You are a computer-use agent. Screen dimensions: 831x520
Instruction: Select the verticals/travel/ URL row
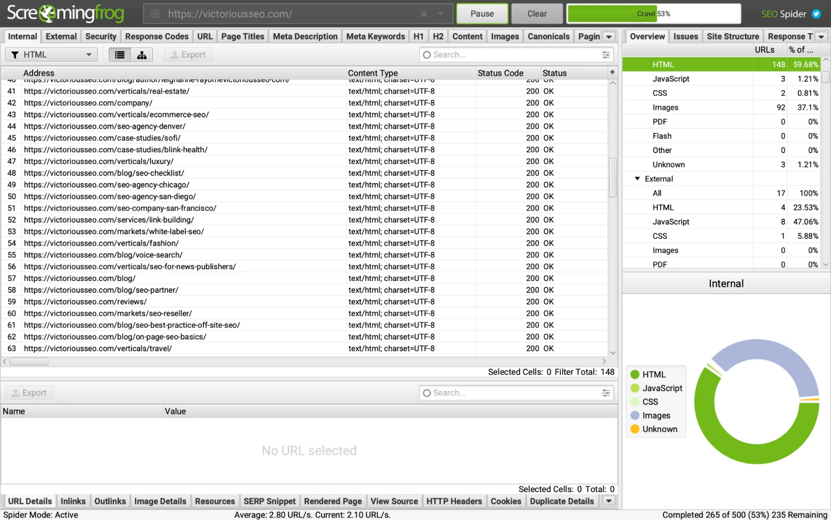click(305, 349)
